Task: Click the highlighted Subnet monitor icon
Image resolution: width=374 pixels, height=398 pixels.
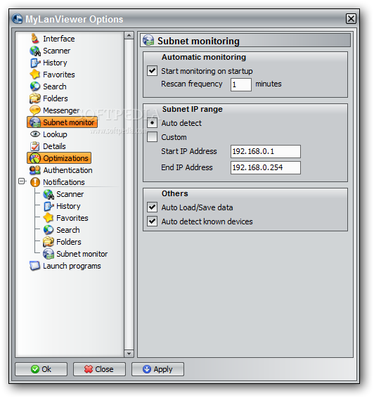Action: (x=35, y=122)
